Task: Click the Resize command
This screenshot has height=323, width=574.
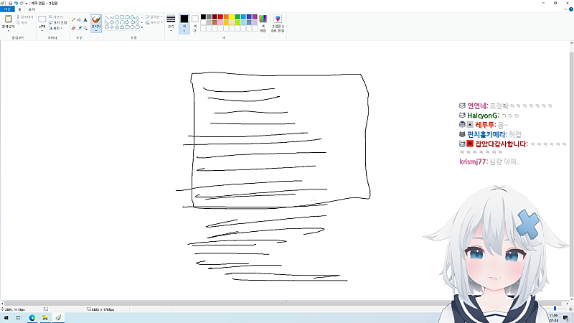Action: tap(58, 22)
